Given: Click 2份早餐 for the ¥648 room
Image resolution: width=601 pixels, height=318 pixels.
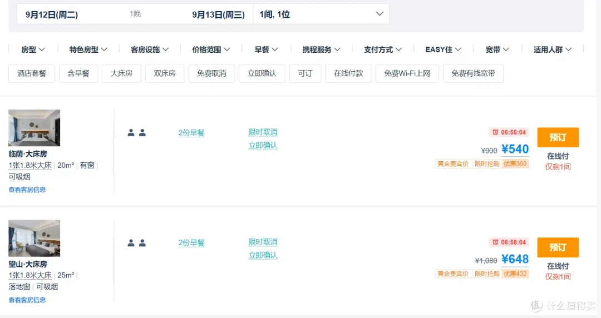Looking at the screenshot, I should click(x=191, y=243).
